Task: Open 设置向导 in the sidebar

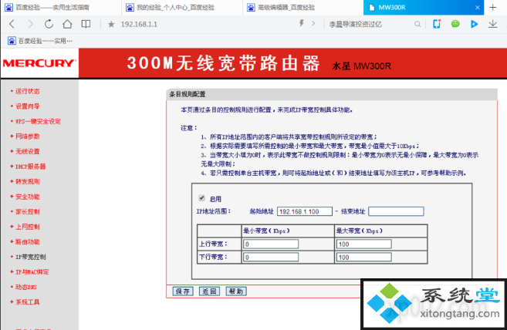Action: click(x=28, y=106)
